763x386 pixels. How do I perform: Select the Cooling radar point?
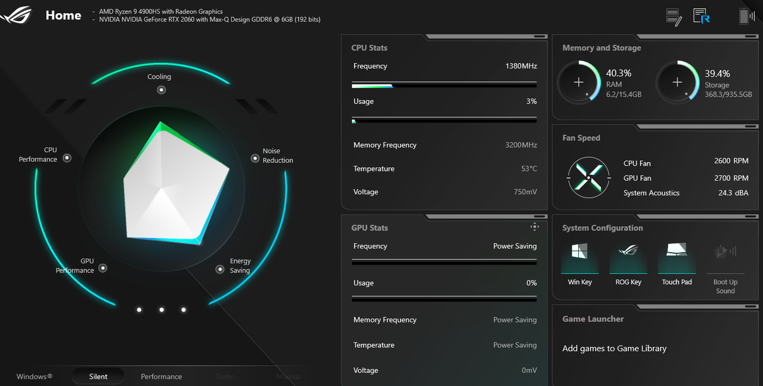tap(161, 90)
